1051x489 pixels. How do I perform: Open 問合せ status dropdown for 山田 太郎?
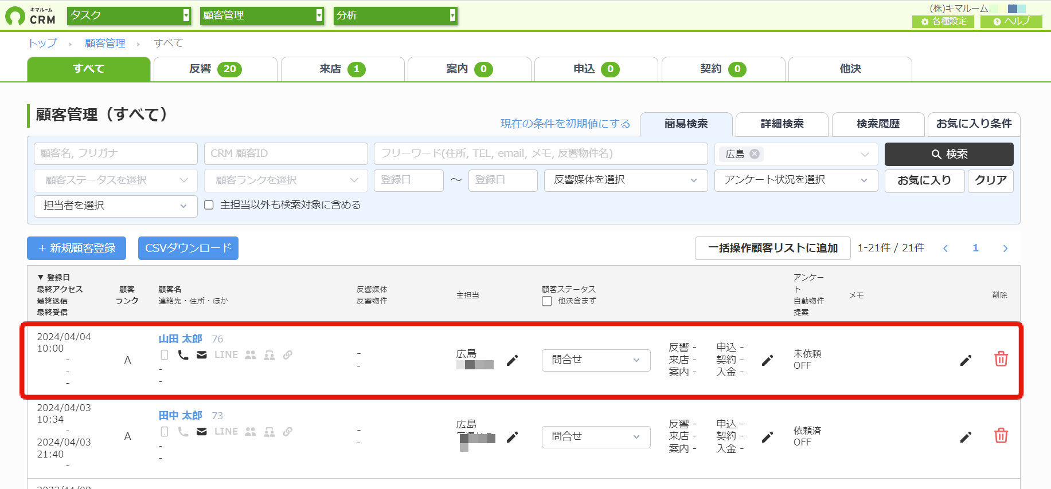[596, 360]
